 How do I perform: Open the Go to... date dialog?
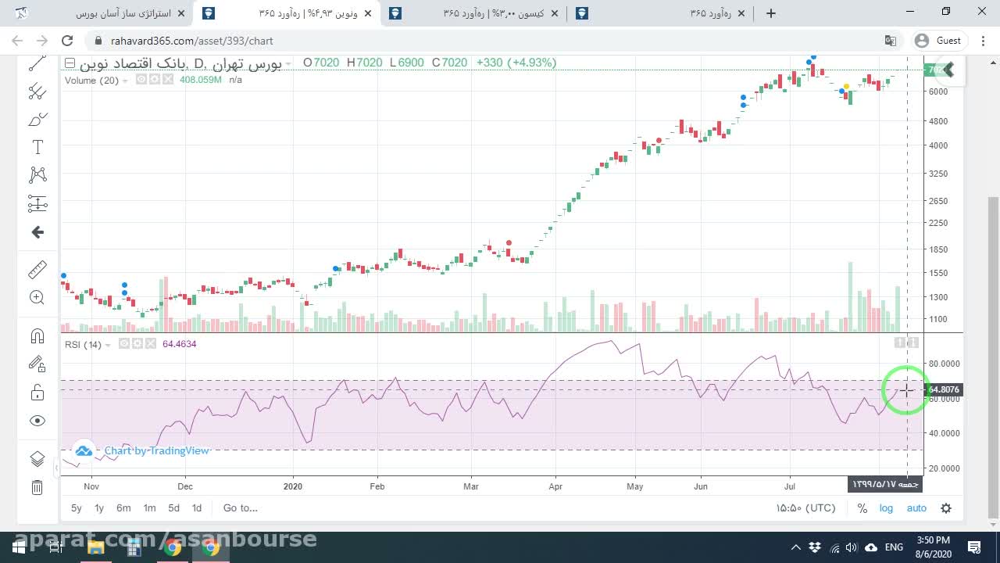coord(241,508)
